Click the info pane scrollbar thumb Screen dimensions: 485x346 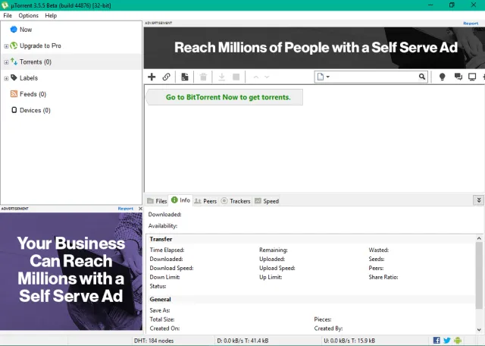(x=479, y=275)
